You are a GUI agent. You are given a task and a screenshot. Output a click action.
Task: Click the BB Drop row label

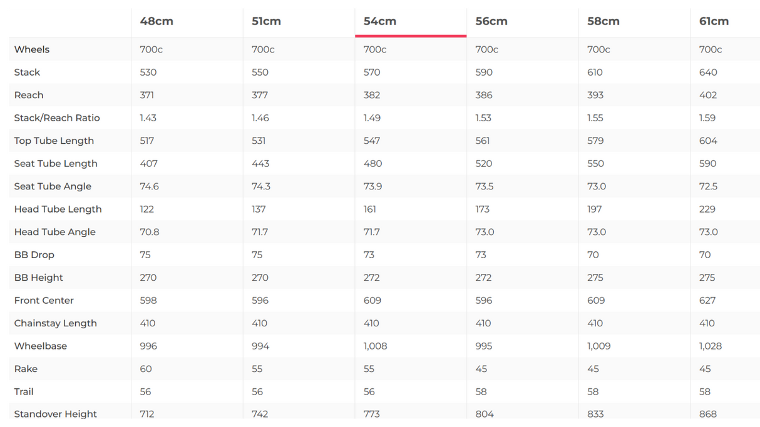click(x=34, y=255)
